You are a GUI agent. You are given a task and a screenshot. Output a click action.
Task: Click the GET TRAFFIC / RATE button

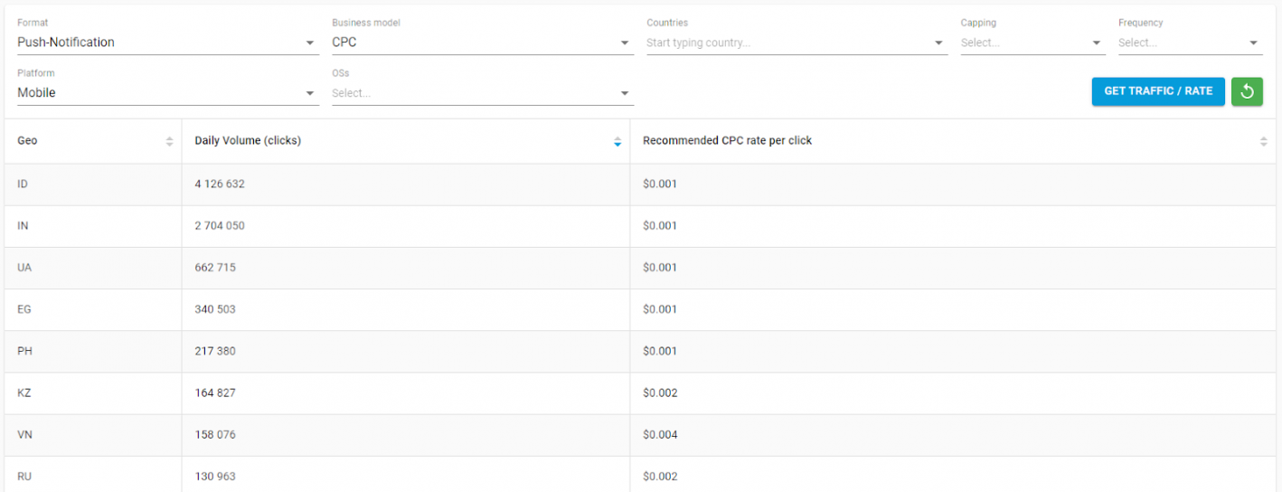[1158, 91]
